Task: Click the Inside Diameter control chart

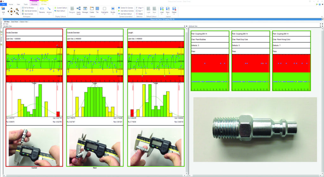Action: click(x=34, y=62)
